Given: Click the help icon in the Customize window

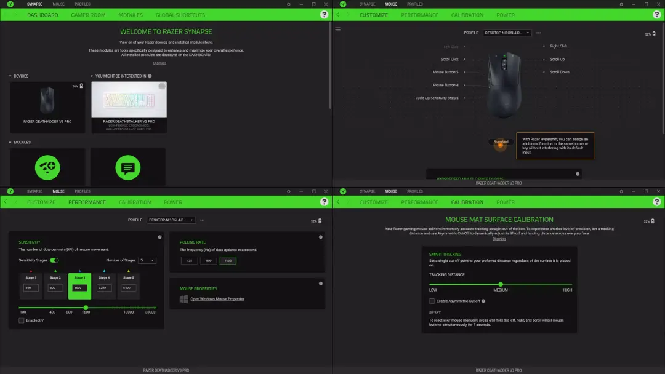Looking at the screenshot, I should tap(656, 15).
